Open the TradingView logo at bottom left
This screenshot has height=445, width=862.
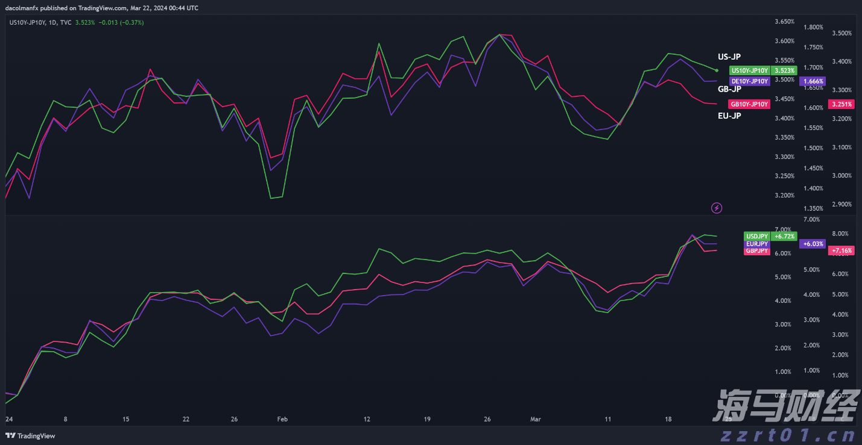point(30,436)
